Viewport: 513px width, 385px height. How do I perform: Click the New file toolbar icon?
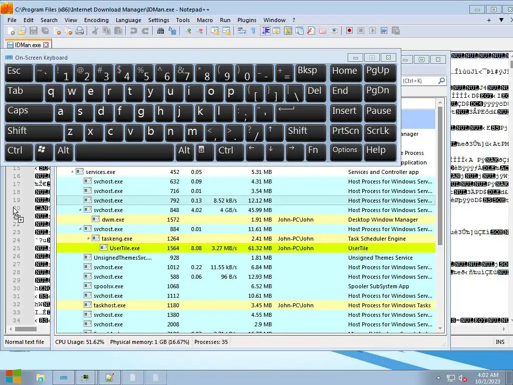click(x=11, y=31)
